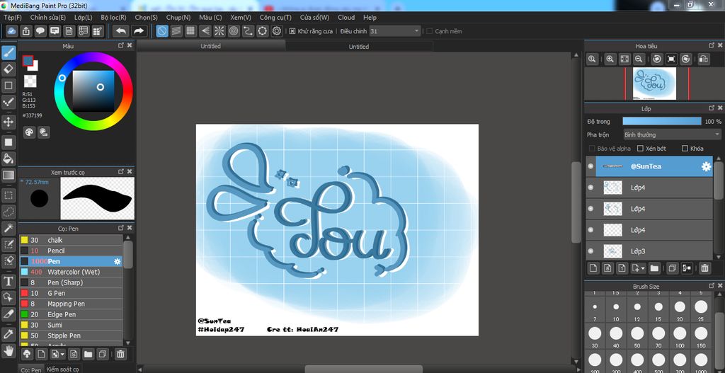Select the Eraser tool

[8, 69]
